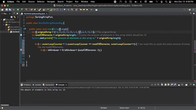Switch to the Problems tab
Viewport: 196px width, 110px height.
[26, 85]
